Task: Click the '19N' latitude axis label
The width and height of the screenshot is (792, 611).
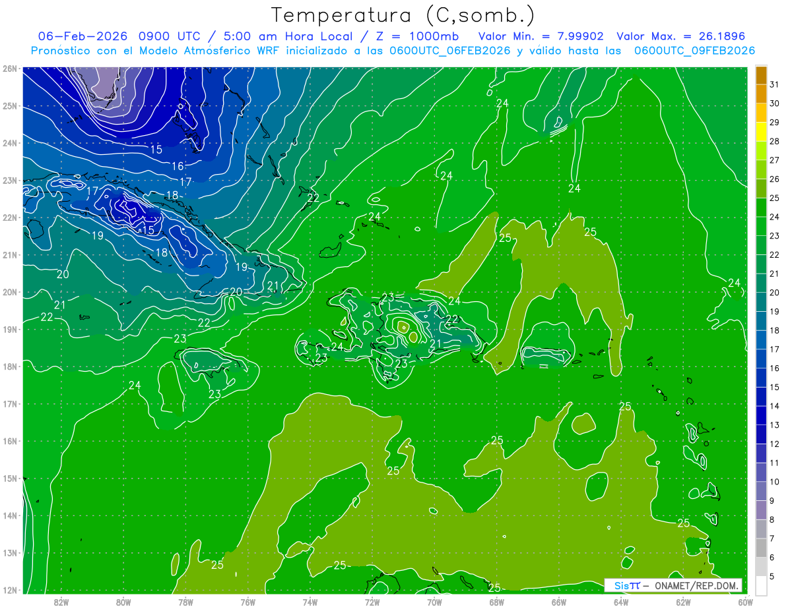Action: point(10,329)
